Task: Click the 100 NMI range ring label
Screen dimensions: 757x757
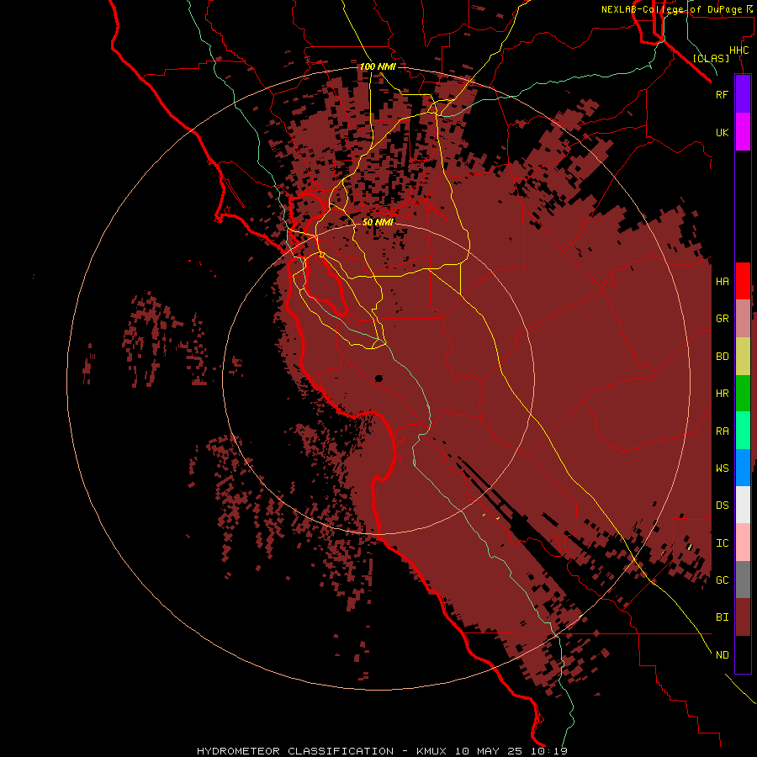Action: [x=378, y=66]
